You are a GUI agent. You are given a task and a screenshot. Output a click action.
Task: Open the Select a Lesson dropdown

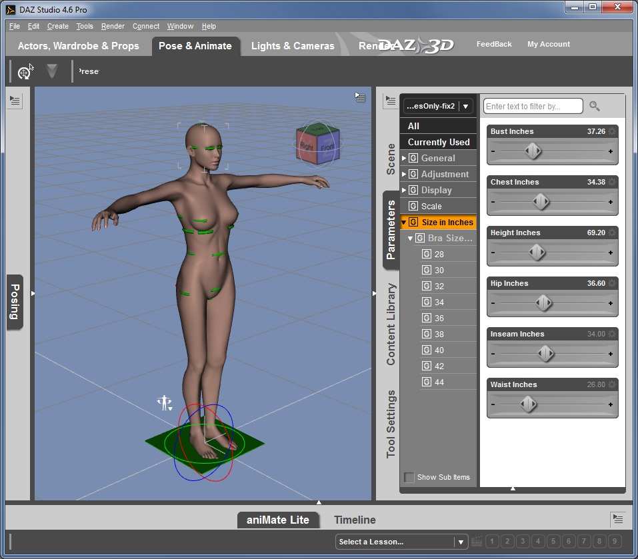401,542
